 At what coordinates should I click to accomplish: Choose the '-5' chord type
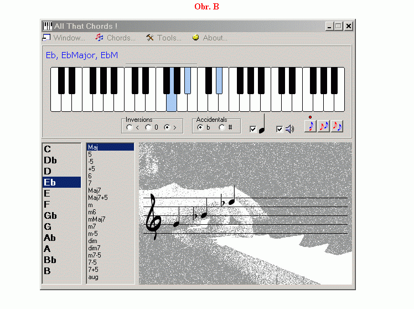110,161
